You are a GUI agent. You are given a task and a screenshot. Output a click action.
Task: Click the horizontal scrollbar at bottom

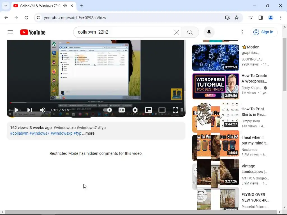click(141, 212)
